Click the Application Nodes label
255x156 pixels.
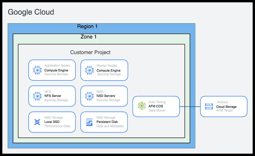point(57,66)
